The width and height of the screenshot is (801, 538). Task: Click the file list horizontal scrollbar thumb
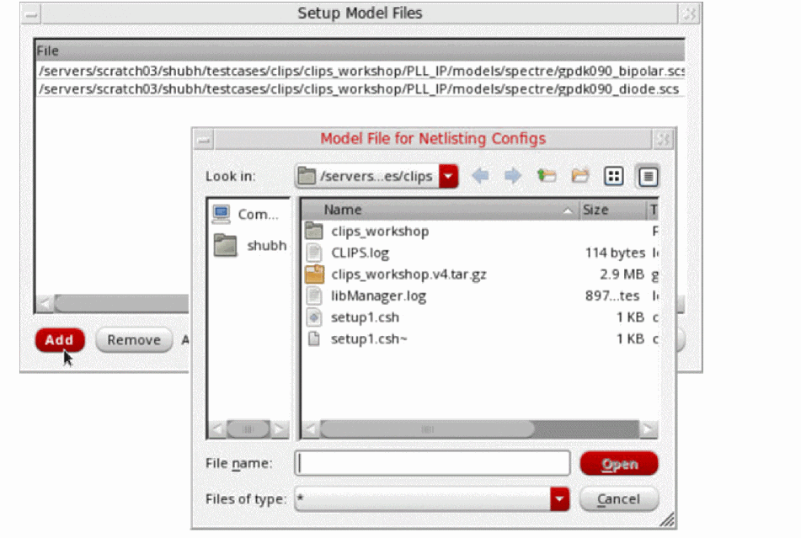pos(427,429)
